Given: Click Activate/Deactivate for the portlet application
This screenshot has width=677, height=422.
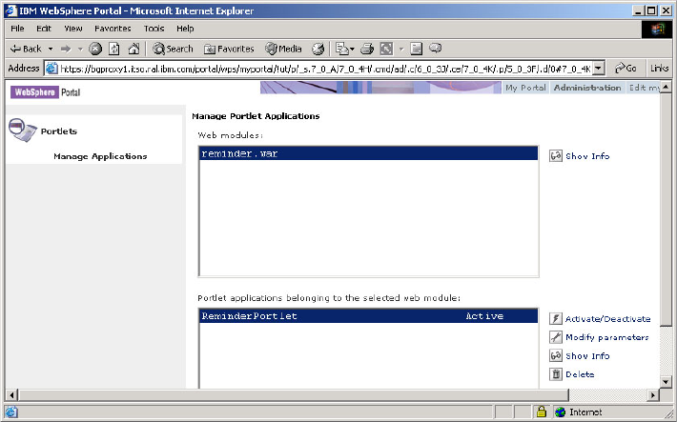Looking at the screenshot, I should [606, 318].
